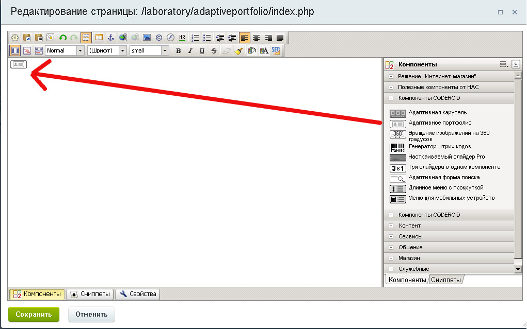Click the green undo arrow
The image size is (527, 329).
(62, 38)
